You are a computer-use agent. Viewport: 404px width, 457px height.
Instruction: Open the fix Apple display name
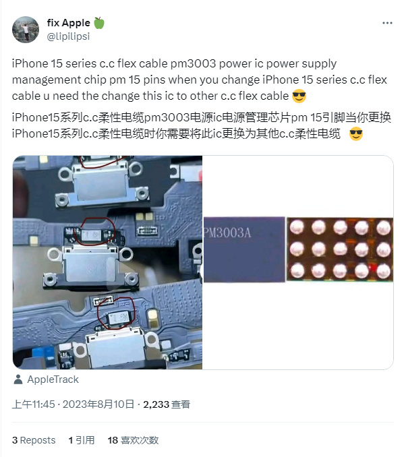[x=69, y=23]
